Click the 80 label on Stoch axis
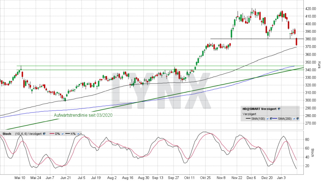Viewport: 324px width, 182px height. click(x=307, y=140)
